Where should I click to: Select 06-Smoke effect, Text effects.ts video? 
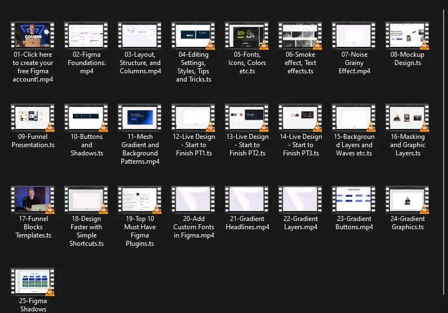(x=300, y=36)
